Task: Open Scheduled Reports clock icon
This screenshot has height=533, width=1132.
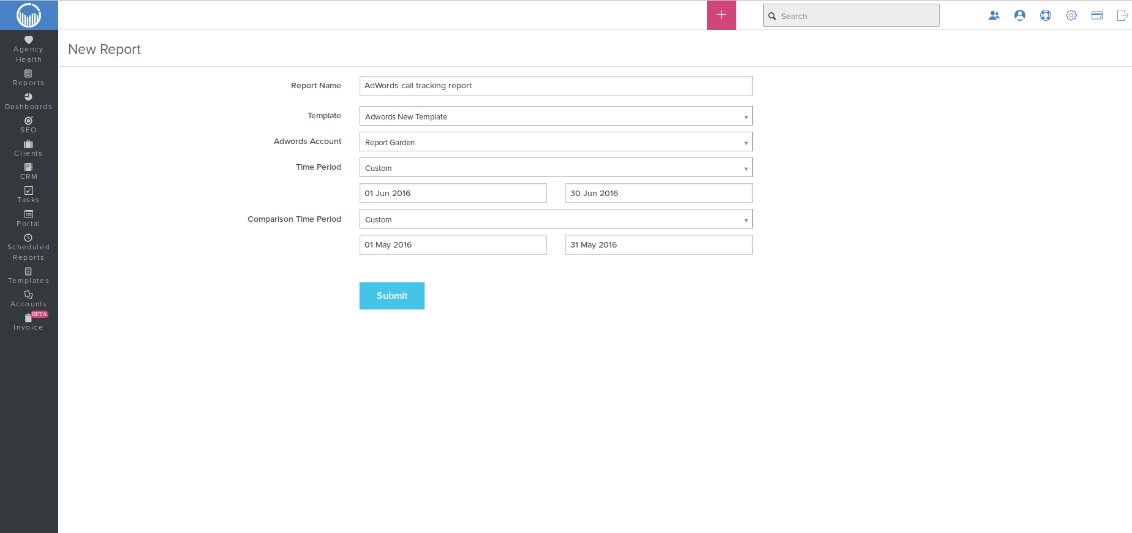Action: tap(28, 238)
